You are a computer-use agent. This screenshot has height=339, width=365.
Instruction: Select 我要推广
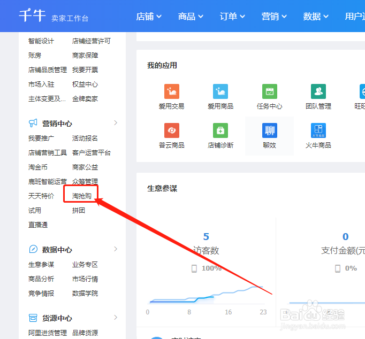[41, 138]
